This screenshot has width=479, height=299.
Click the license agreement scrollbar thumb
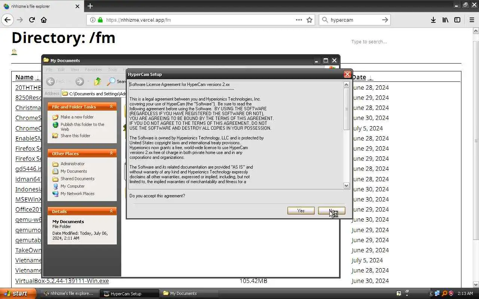(346, 109)
